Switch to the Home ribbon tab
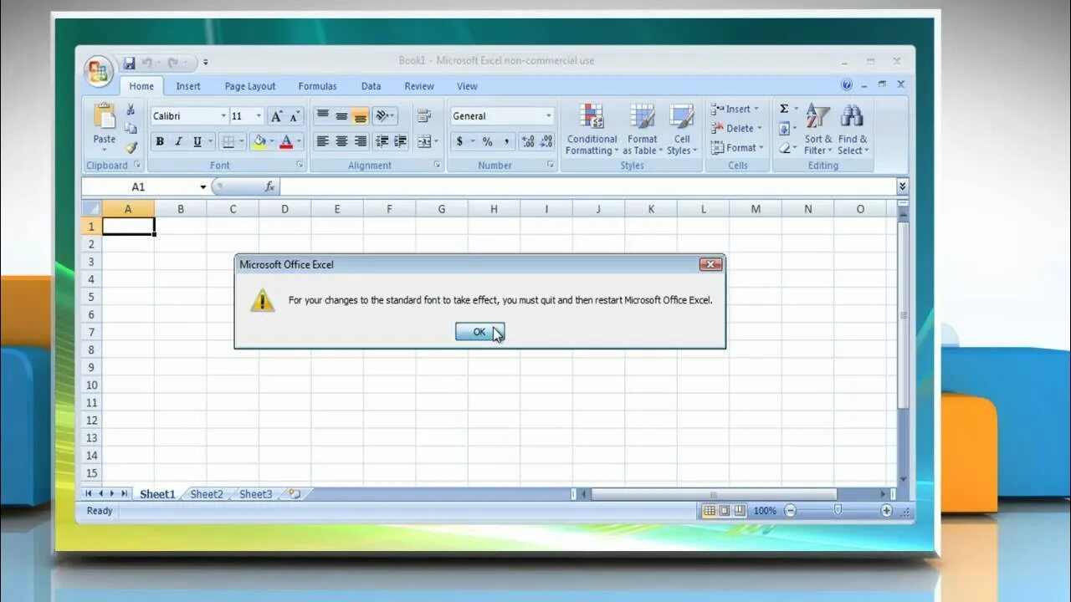 [141, 86]
